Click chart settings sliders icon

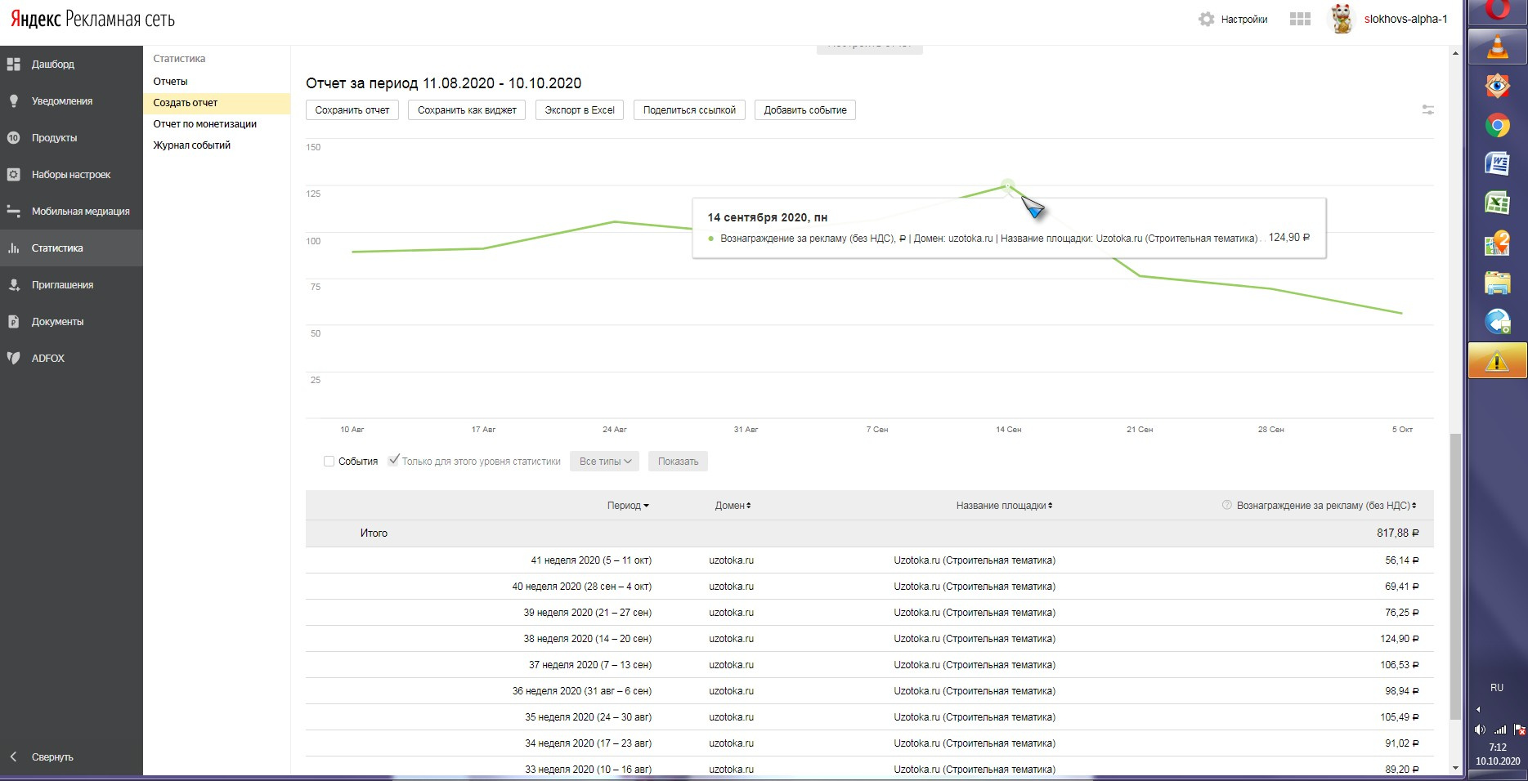point(1427,109)
